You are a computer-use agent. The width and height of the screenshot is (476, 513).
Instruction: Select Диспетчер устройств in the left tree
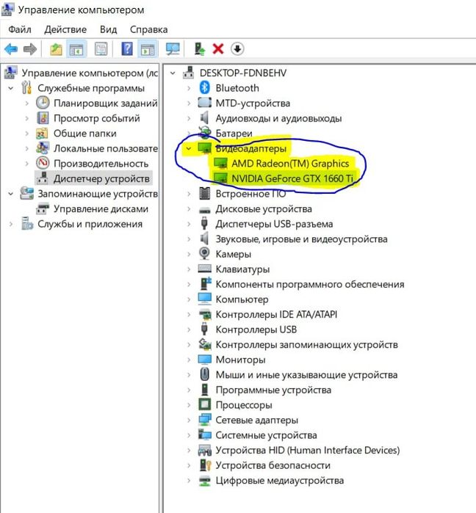(101, 178)
